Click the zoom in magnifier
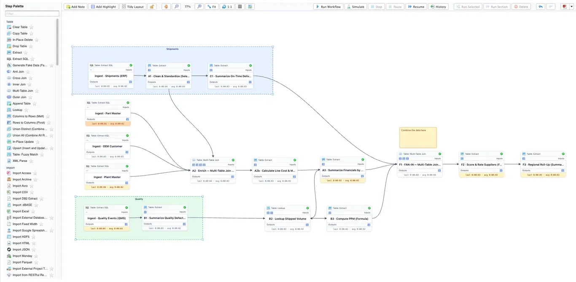This screenshot has width=576, height=282. pos(199,7)
